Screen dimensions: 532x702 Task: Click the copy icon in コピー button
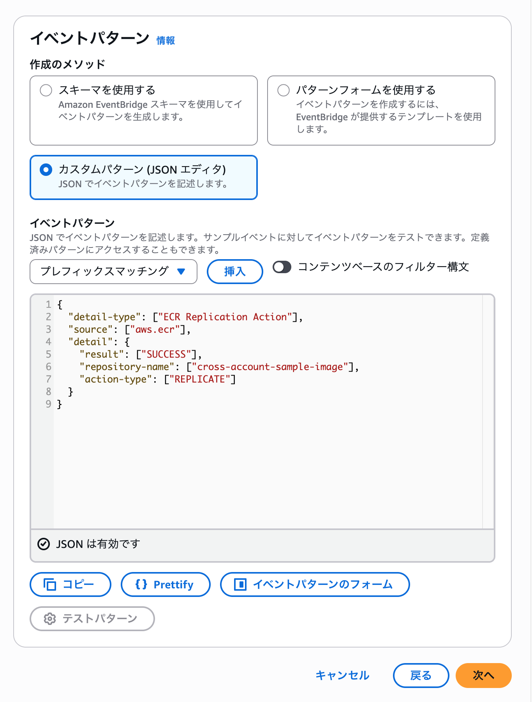pyautogui.click(x=50, y=584)
